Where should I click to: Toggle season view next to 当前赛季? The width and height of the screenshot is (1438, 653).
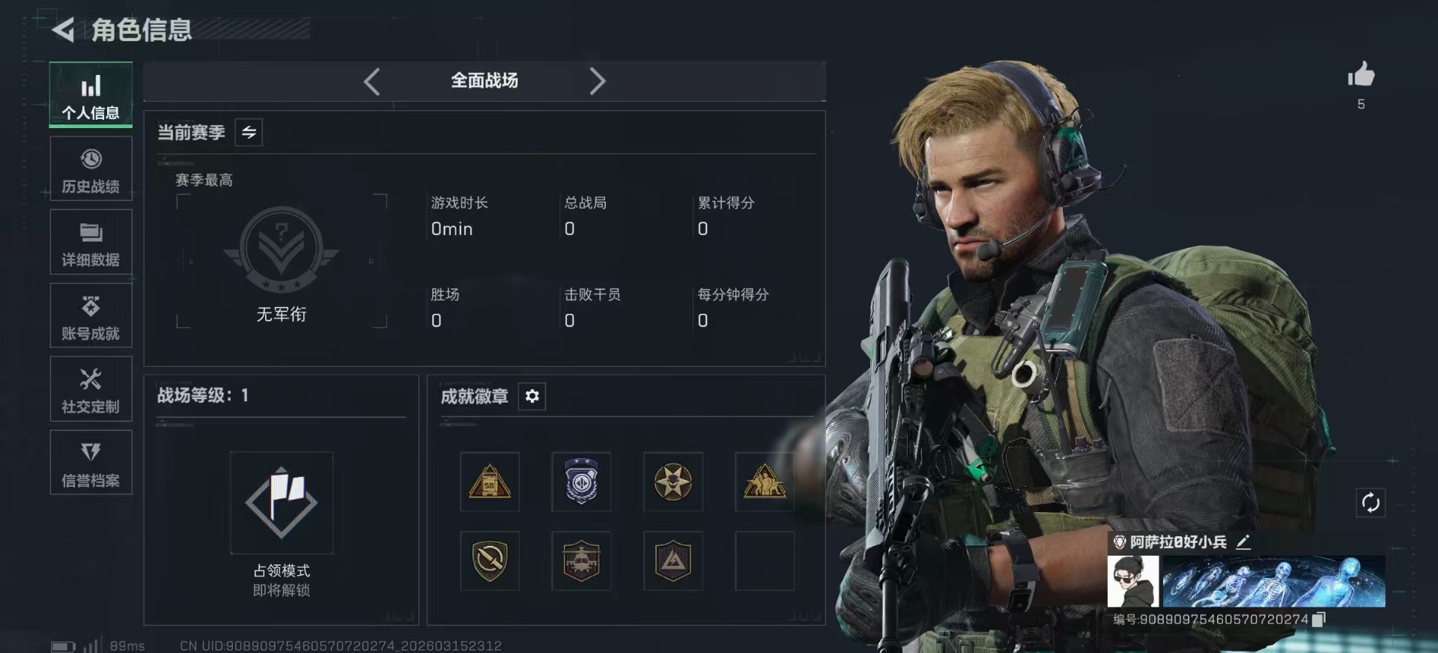(x=249, y=133)
